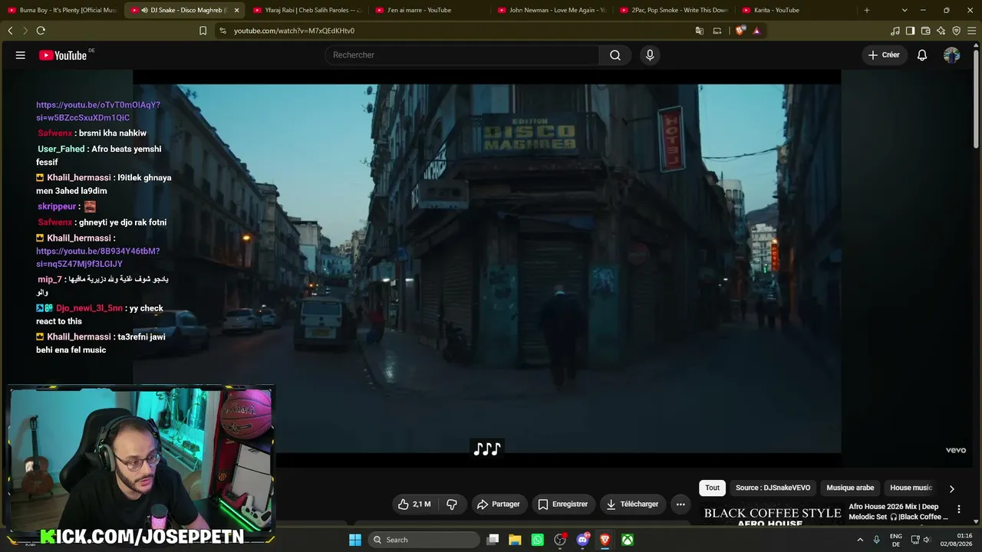The height and width of the screenshot is (552, 982).
Task: Open Brave Rewards triangle icon
Action: (x=756, y=31)
